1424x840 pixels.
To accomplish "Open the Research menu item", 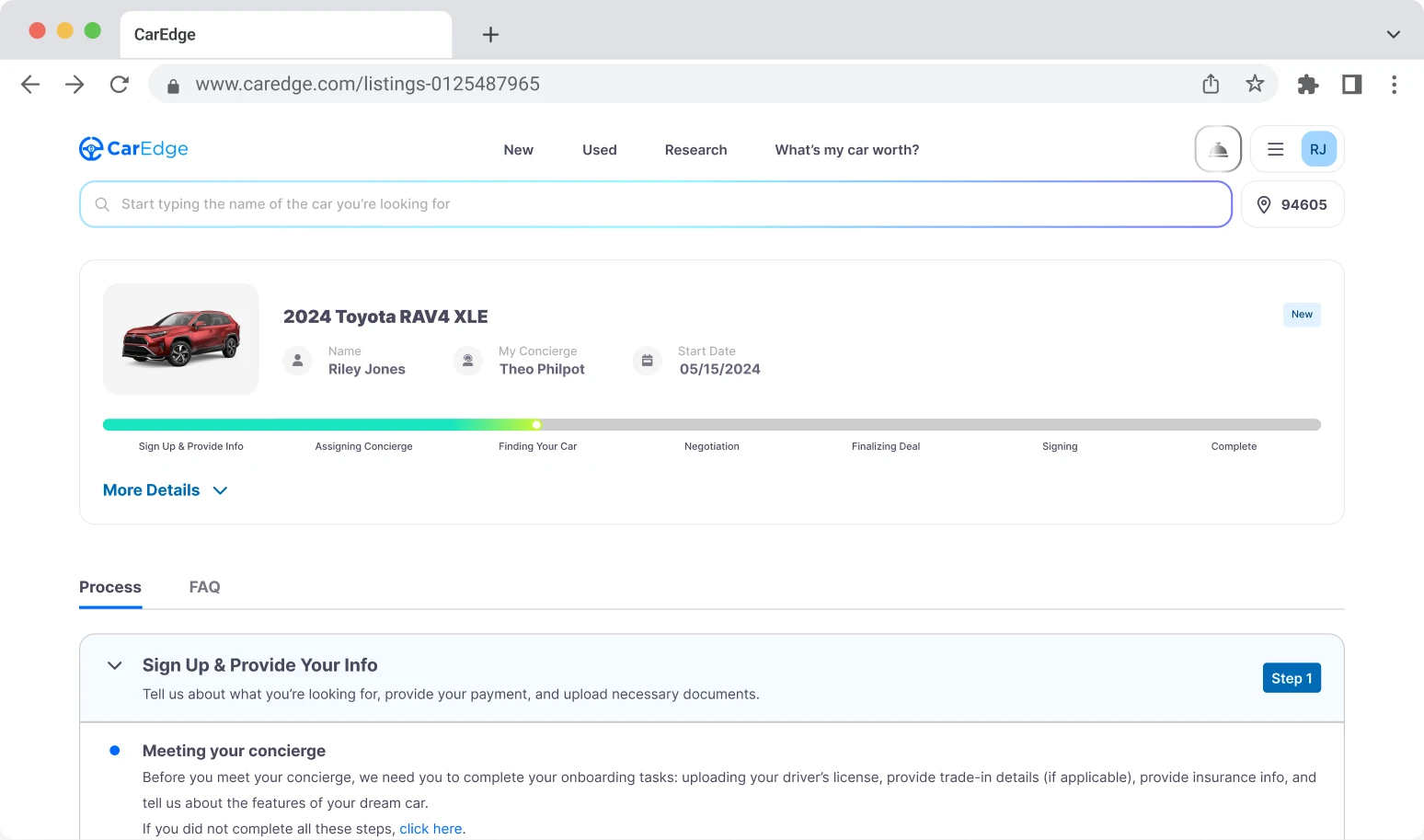I will coord(695,150).
